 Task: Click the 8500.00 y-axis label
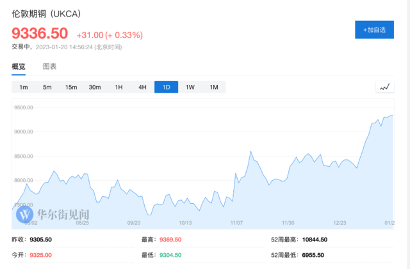pos(24,157)
